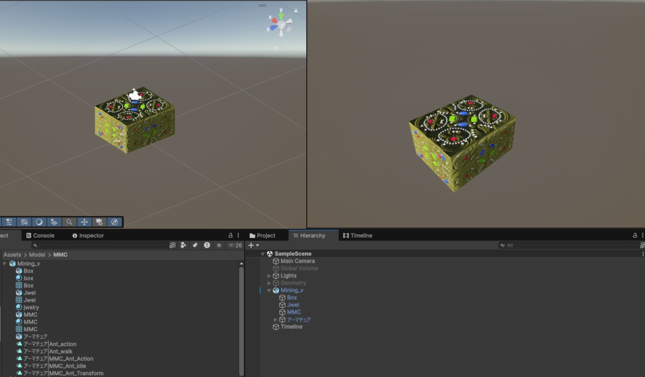Select the MMC material sphere asset

(26, 322)
